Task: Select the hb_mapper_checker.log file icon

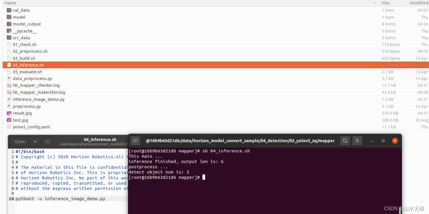Action: tap(9, 85)
